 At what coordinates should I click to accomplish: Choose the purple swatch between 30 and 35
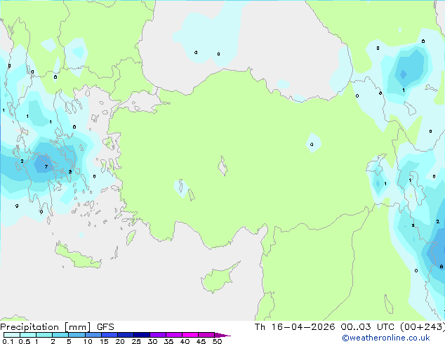pyautogui.click(x=158, y=335)
